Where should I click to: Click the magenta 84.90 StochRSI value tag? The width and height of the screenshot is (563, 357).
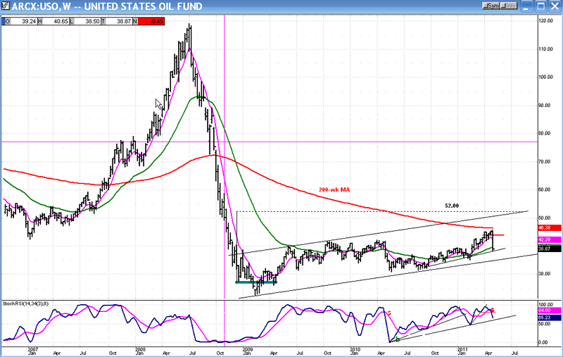coord(548,310)
